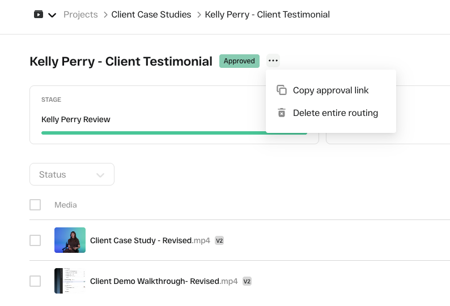Image resolution: width=450 pixels, height=306 pixels.
Task: Check the Client Demo Walkthrough checkbox
Action: 35,281
